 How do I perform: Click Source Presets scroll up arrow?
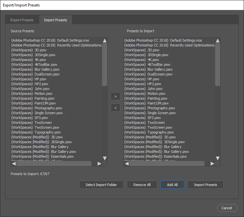click(105, 41)
